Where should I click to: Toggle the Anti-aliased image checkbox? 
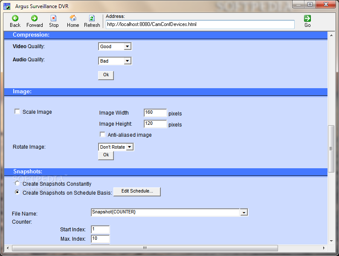click(102, 134)
